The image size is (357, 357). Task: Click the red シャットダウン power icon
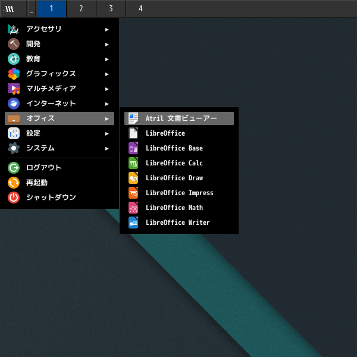(x=14, y=198)
